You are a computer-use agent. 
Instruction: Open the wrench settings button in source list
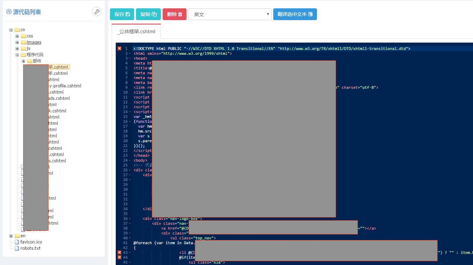coord(96,12)
